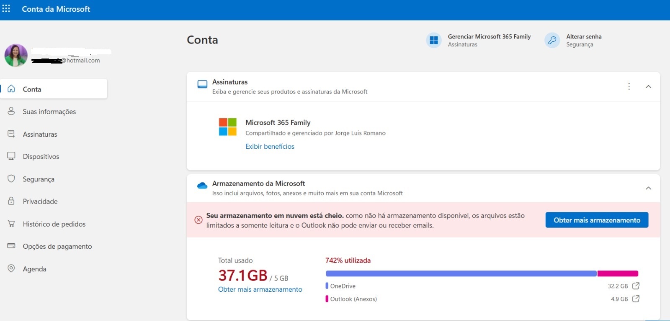Click the Segurança shield icon

click(11, 178)
